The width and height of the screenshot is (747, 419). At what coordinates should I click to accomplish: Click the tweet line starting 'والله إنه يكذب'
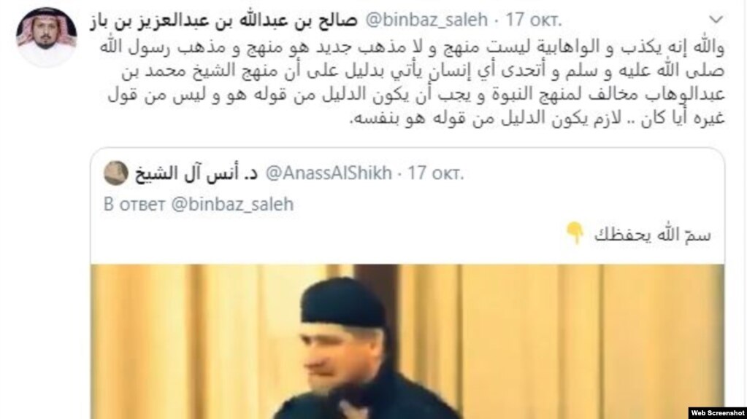(x=412, y=47)
